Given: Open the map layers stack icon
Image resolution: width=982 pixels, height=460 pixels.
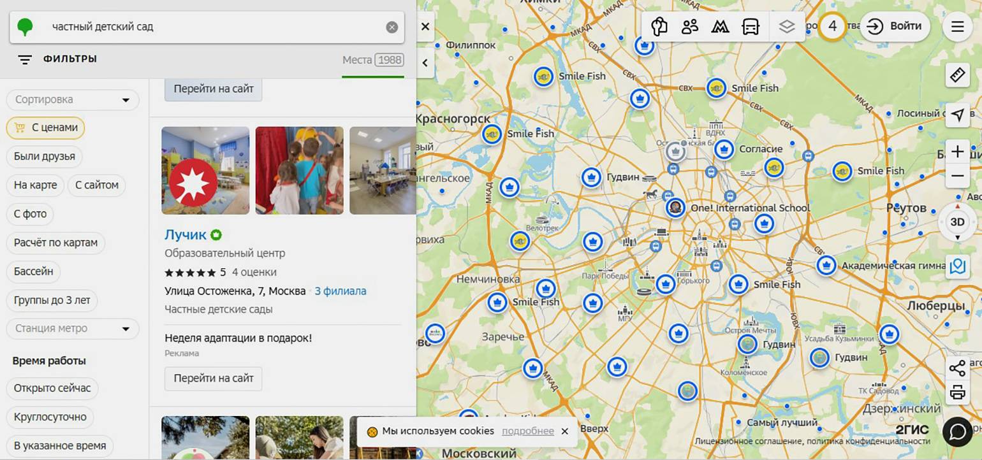Looking at the screenshot, I should [787, 27].
